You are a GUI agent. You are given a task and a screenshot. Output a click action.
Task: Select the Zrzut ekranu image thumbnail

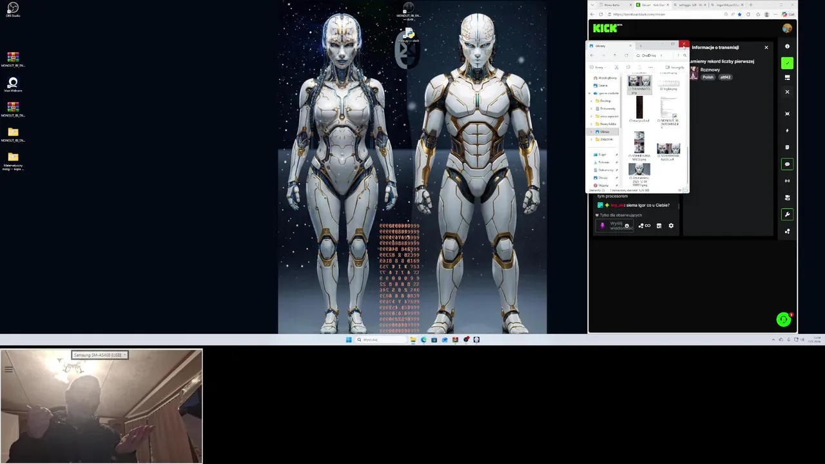639,169
